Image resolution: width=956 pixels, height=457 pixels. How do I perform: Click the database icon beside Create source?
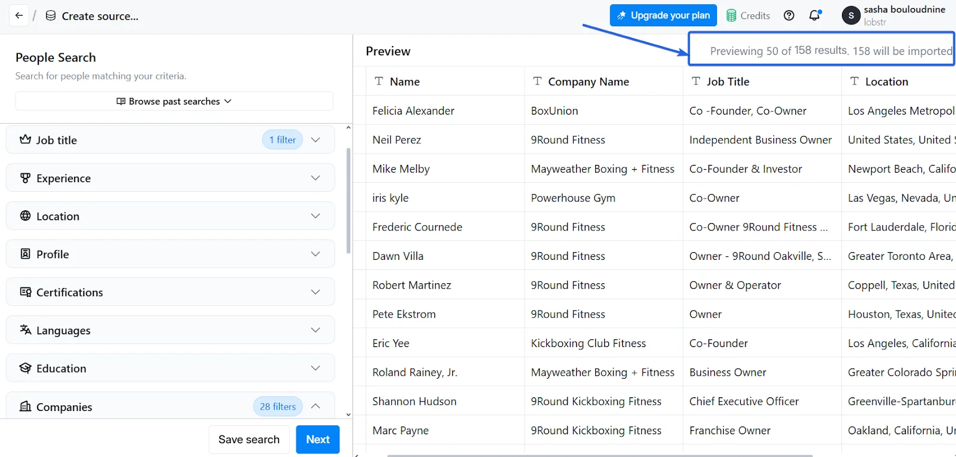click(51, 16)
